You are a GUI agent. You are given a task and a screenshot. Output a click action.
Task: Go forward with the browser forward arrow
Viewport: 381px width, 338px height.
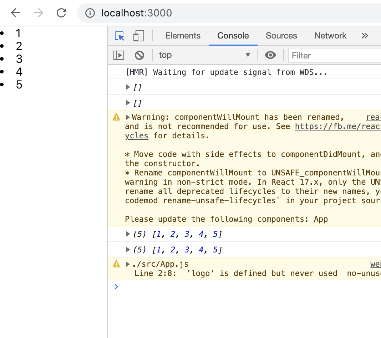click(39, 13)
